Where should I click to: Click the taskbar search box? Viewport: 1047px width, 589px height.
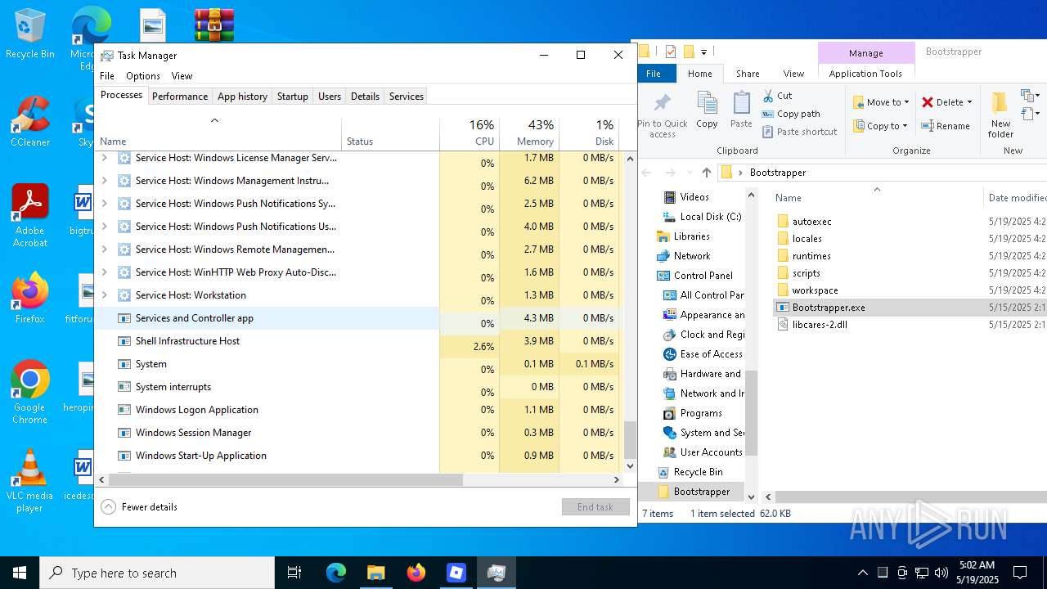click(157, 573)
